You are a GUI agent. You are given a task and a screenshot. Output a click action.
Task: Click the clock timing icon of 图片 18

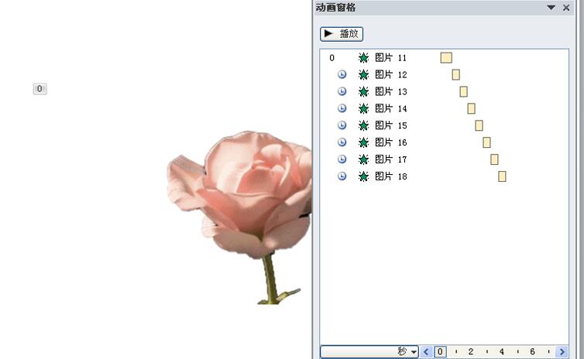point(342,176)
